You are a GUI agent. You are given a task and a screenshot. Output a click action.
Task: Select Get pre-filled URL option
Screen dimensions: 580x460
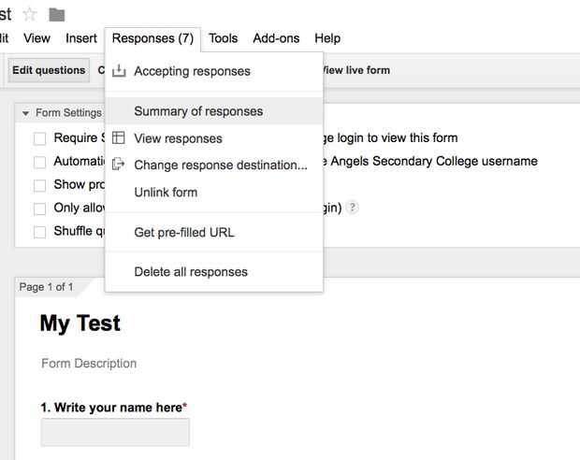pyautogui.click(x=184, y=232)
